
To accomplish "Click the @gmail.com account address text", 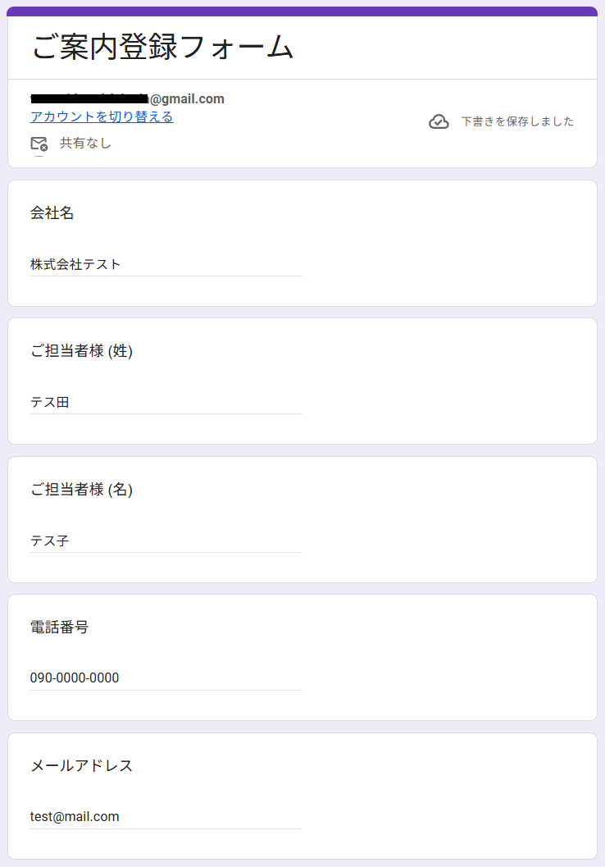I will coord(187,99).
